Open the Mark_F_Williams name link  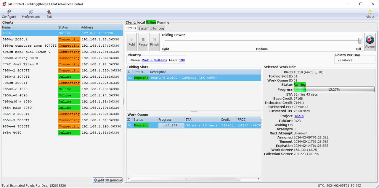154,60
